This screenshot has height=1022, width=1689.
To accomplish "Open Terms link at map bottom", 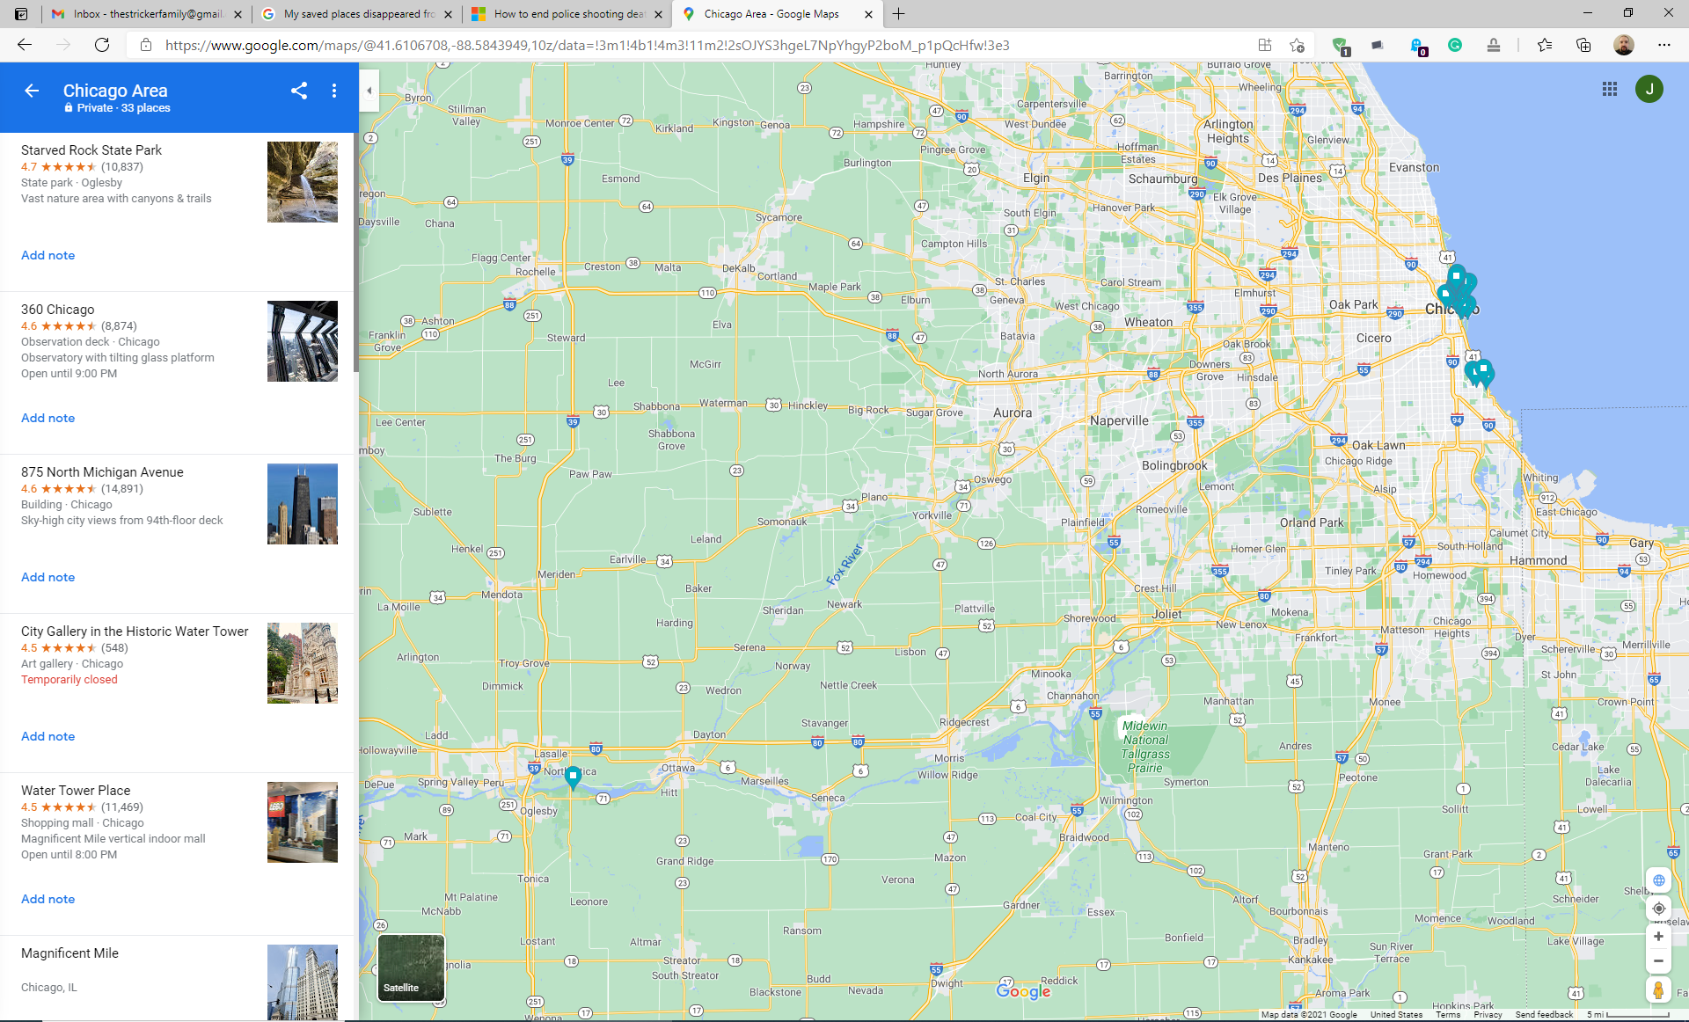I will coord(1448,1015).
